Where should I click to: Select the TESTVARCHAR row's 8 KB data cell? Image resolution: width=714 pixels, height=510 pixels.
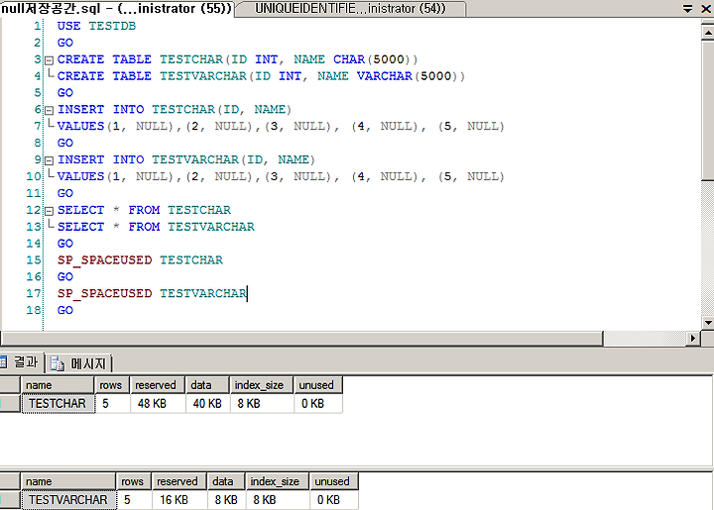pos(226,500)
